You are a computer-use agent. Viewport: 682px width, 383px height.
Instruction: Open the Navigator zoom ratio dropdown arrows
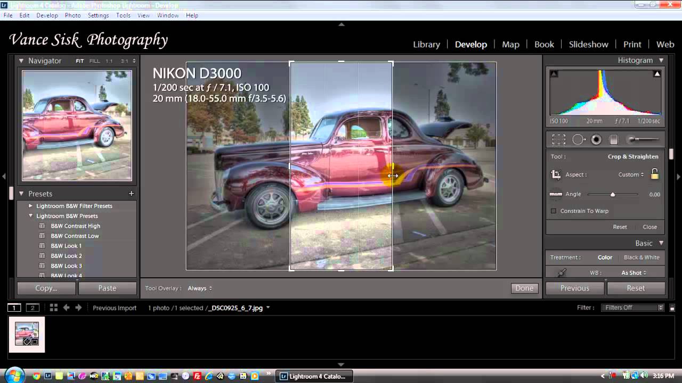click(134, 61)
